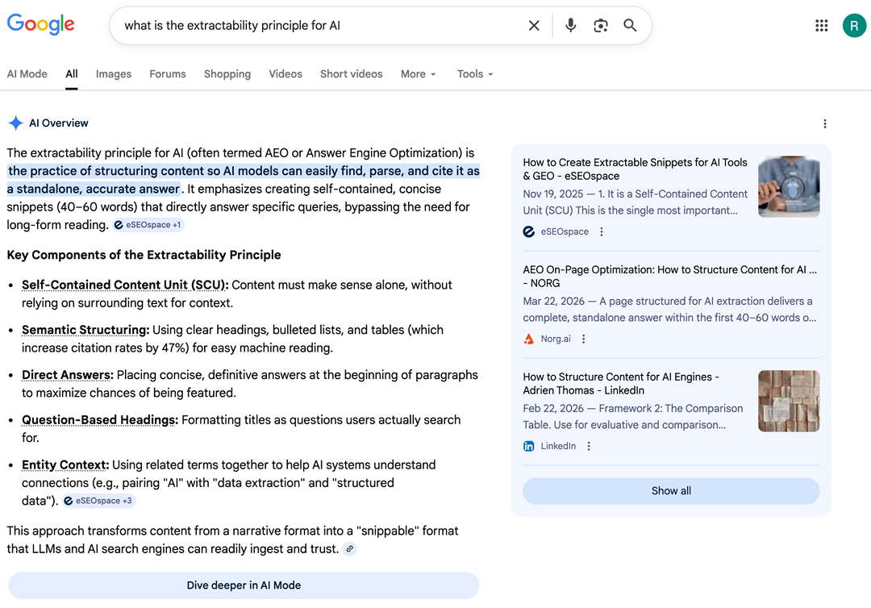Click the heading Key Components of the Extractability Principle

pos(144,255)
